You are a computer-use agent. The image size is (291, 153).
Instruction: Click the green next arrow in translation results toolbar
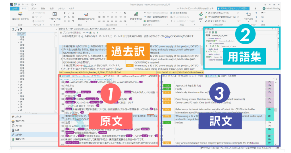pos(97,33)
